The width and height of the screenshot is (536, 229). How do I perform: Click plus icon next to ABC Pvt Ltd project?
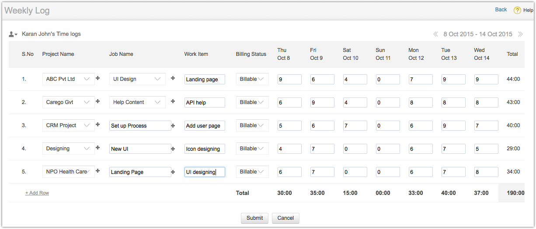click(x=98, y=78)
